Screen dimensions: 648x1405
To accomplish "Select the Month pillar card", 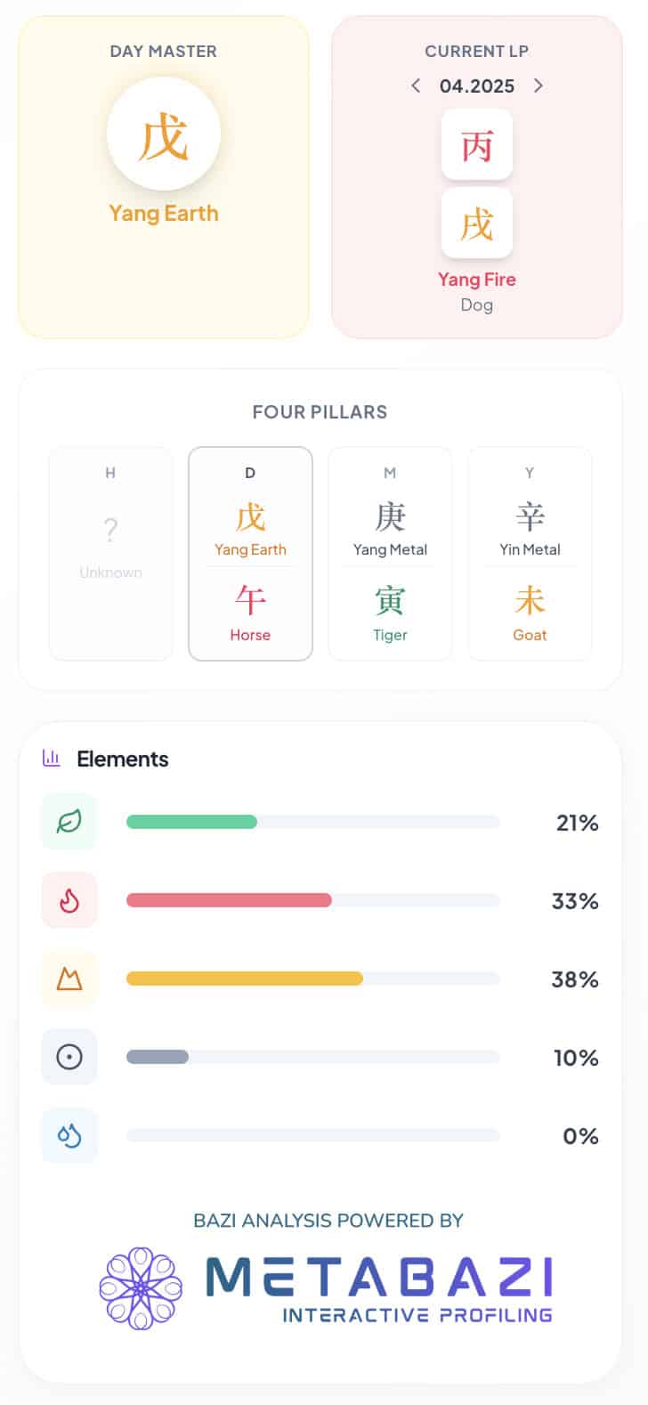I will pyautogui.click(x=390, y=554).
